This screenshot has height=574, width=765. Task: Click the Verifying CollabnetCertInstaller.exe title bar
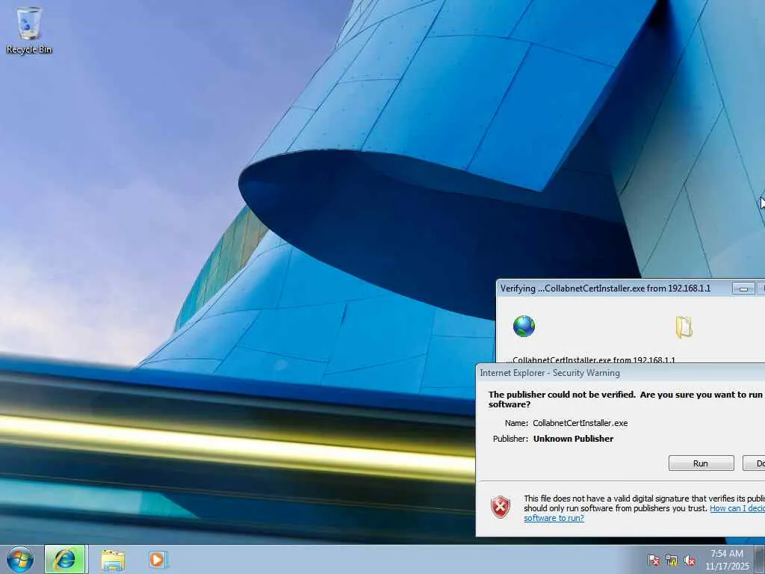(605, 288)
